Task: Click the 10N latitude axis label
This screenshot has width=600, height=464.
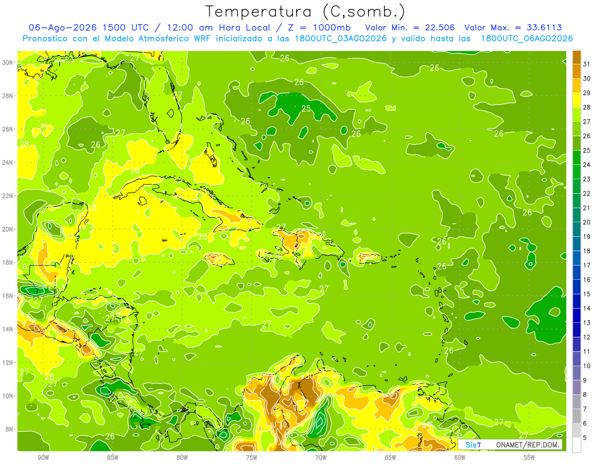Action: [x=7, y=395]
